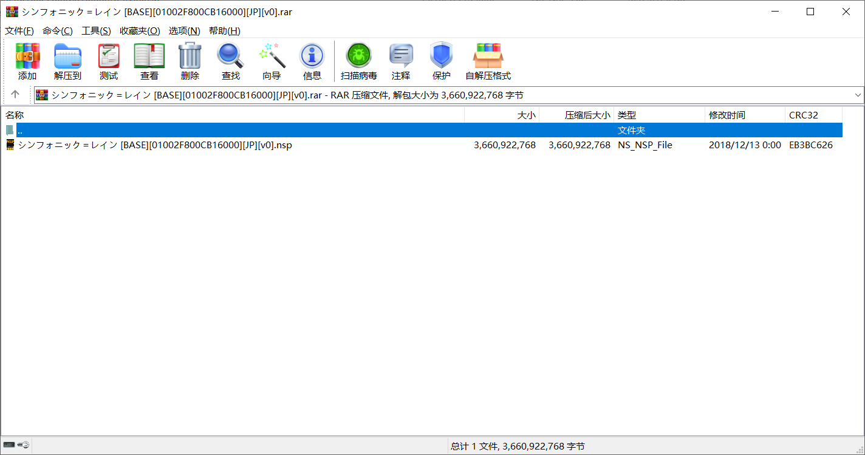865x455 pixels.
Task: Click the NS_NSP_File type cell
Action: tap(645, 145)
